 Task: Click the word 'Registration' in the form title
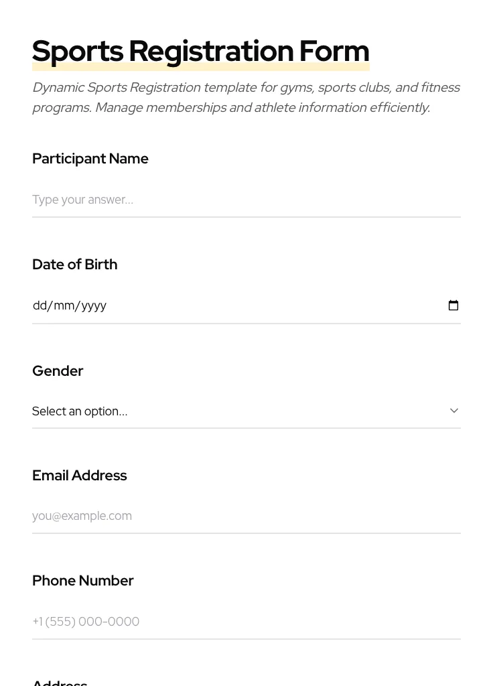click(211, 51)
